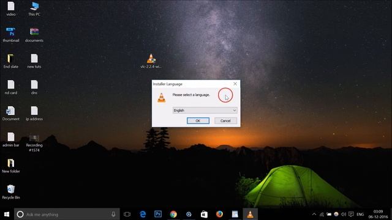The height and width of the screenshot is (220, 392).
Task: Launch Microsoft Edge from taskbar
Action: [x=143, y=215]
